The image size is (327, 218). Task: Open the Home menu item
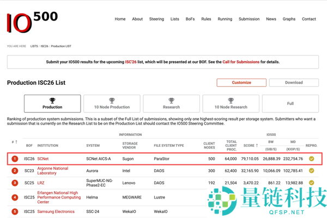pyautogui.click(x=120, y=19)
